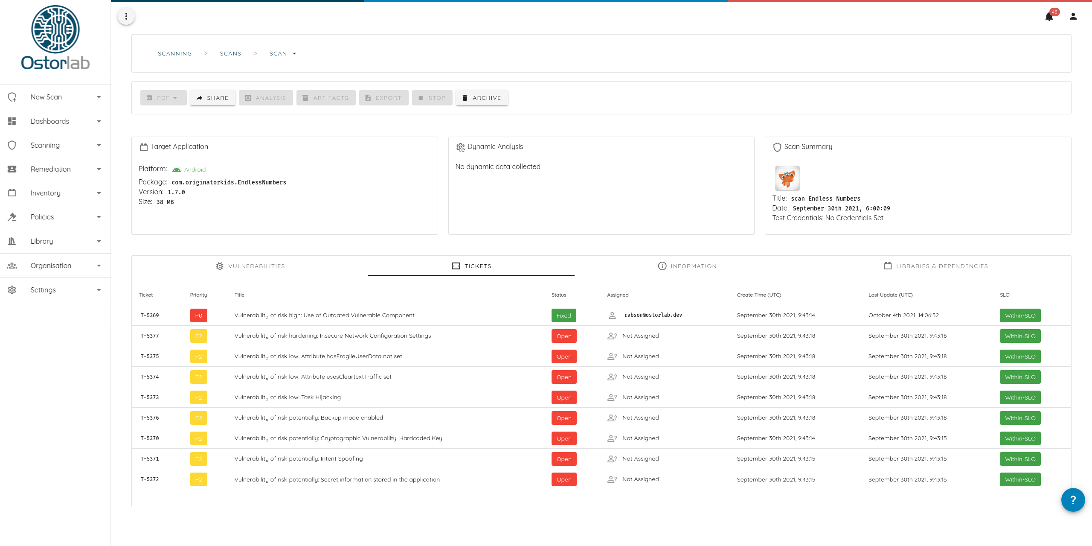The image size is (1092, 546).
Task: Click the unassigned user icon for T-5373
Action: [612, 397]
